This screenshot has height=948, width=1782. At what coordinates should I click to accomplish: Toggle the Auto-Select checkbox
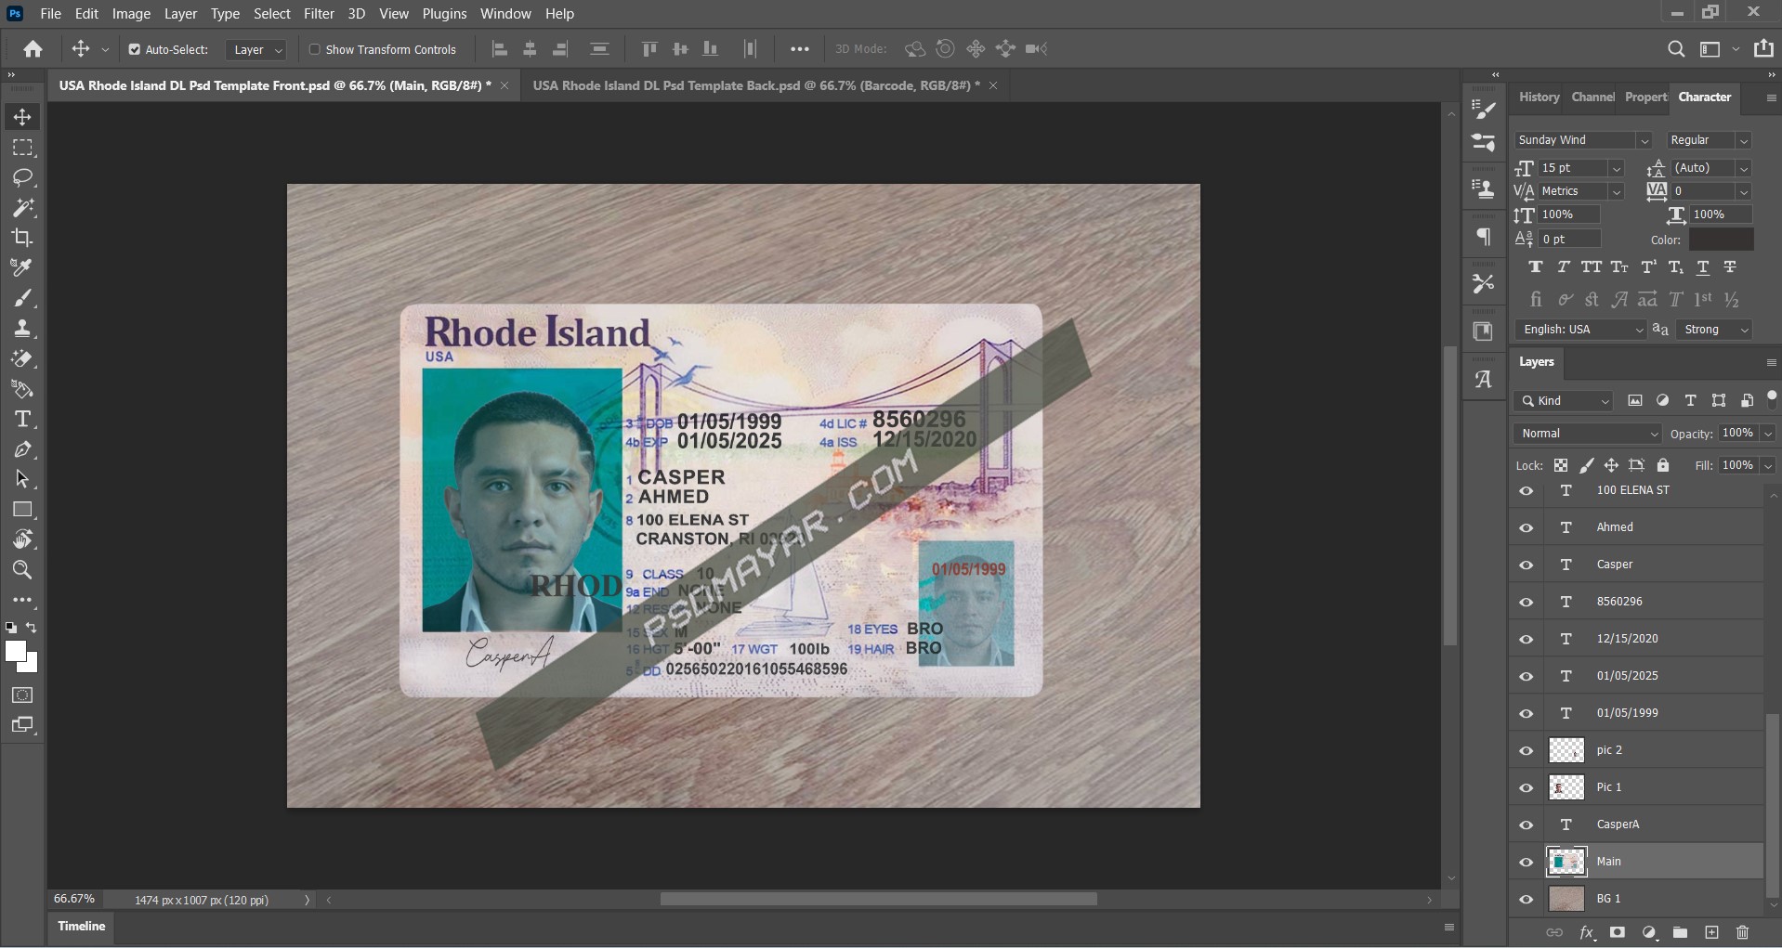[x=135, y=49]
